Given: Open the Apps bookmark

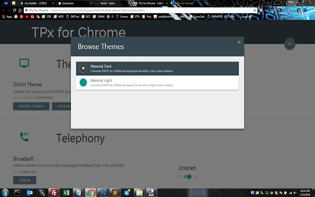Looking at the screenshot, I should tap(7, 17).
